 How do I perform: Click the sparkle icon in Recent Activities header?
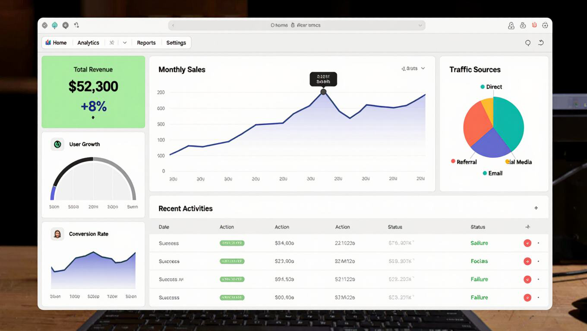tap(536, 208)
